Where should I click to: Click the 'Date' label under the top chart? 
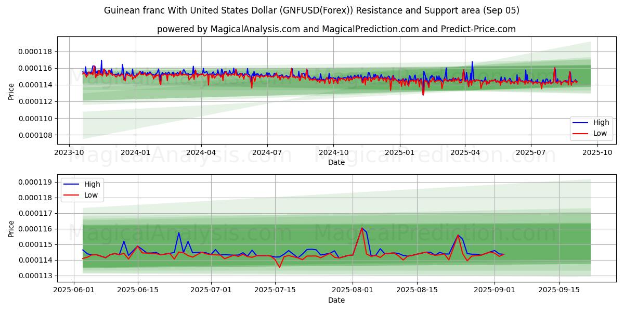(x=336, y=163)
